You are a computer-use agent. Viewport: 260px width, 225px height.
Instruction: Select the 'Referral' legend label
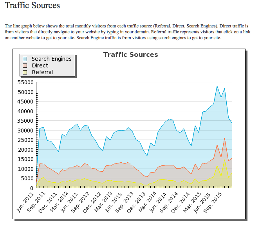point(42,72)
